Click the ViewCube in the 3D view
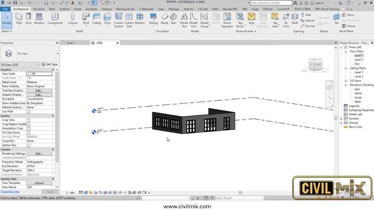Screen dimensions: 374x210 tap(316, 65)
